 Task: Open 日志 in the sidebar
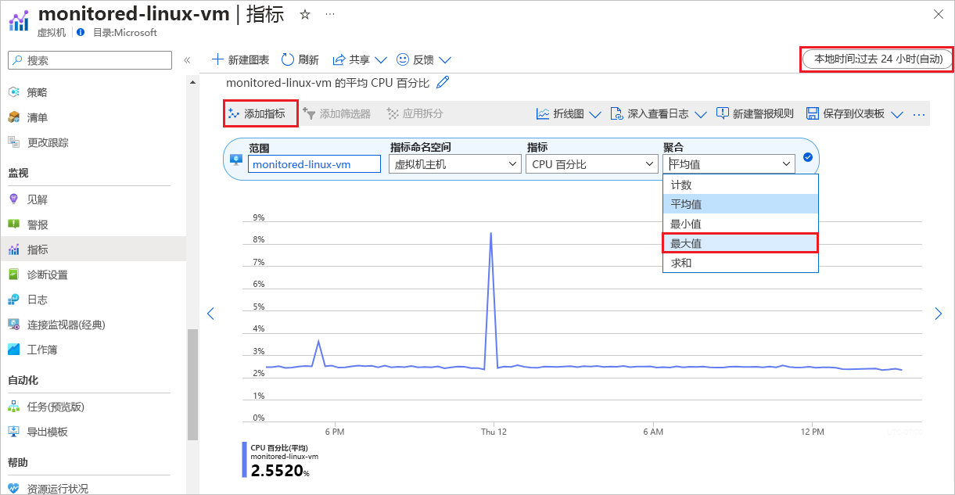93,300
